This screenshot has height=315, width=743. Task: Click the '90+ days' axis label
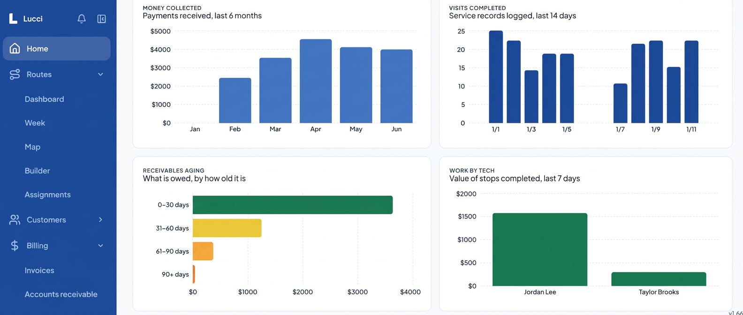[x=175, y=274]
